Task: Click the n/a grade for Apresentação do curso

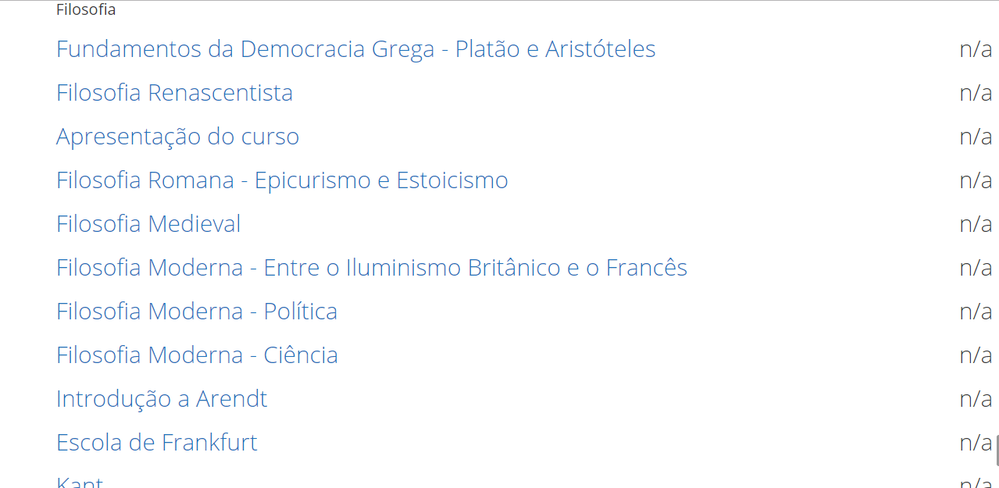Action: [976, 137]
